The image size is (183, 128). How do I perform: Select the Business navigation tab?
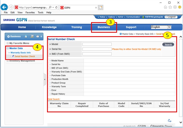point(104,27)
